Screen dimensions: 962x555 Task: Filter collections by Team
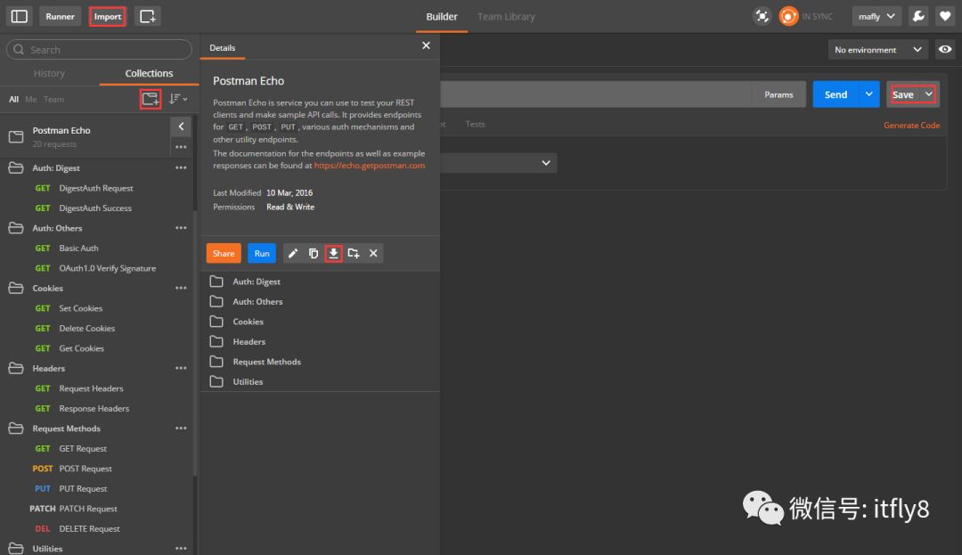(x=53, y=100)
